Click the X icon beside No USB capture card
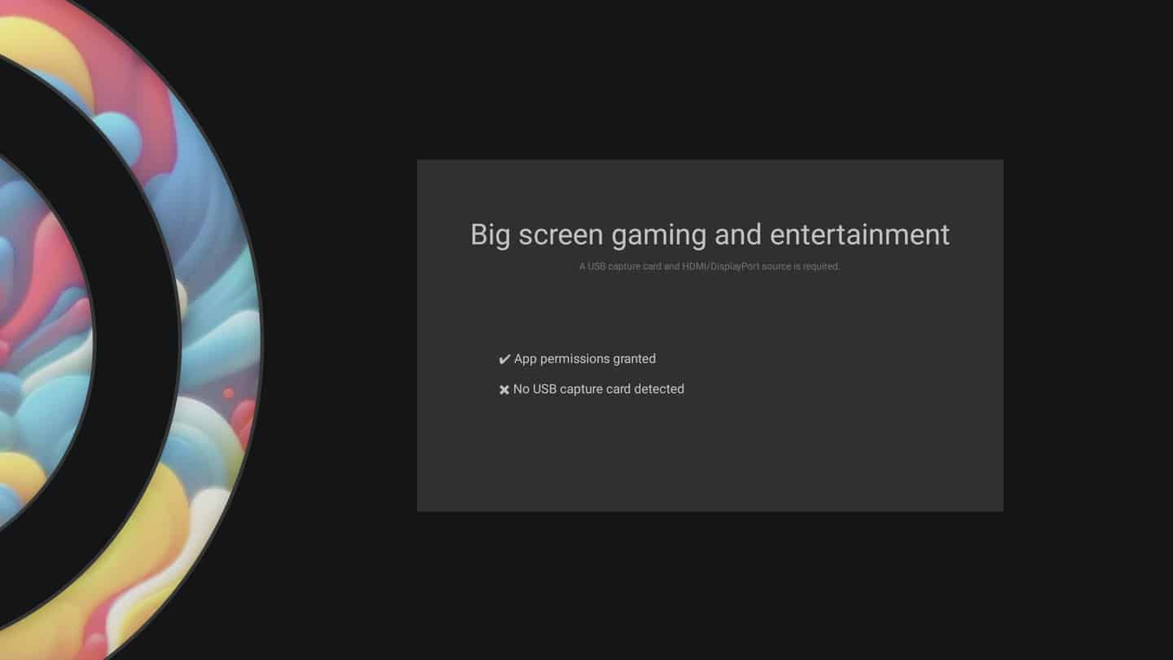Screen dimensions: 1173x660 [504, 389]
